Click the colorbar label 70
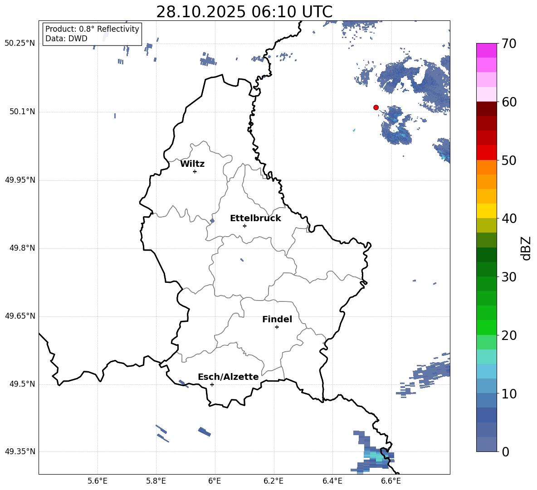 (509, 44)
